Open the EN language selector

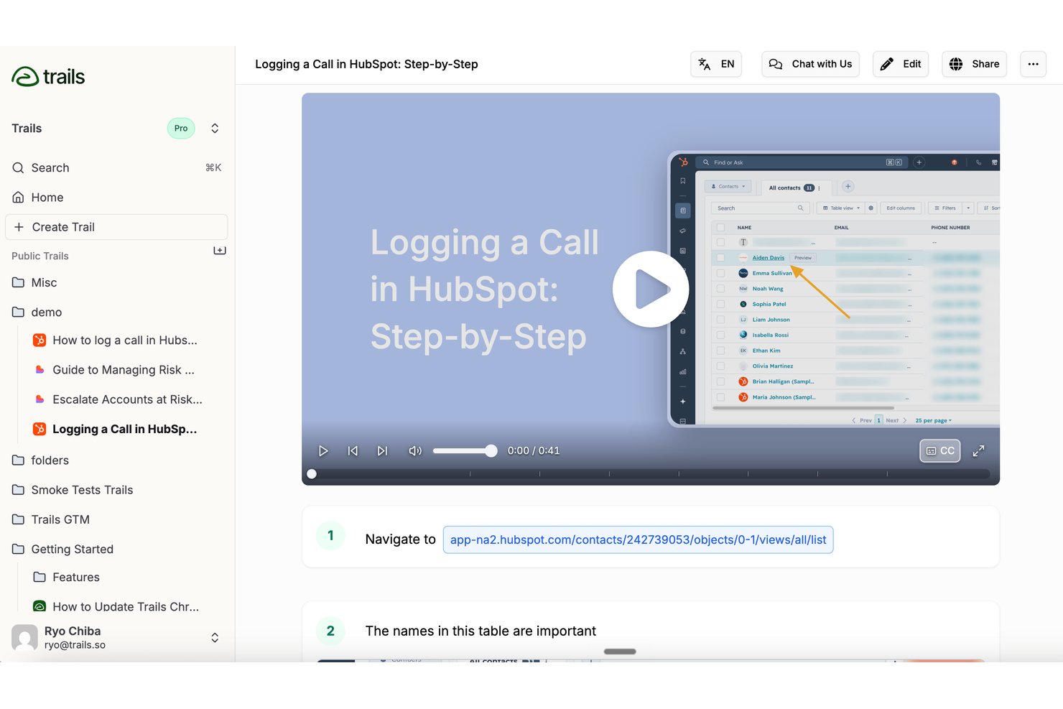pos(716,64)
